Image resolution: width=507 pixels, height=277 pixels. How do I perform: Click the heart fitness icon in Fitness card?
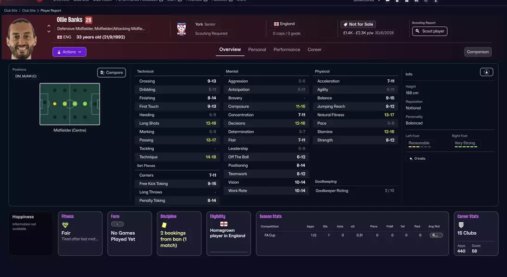pos(65,225)
